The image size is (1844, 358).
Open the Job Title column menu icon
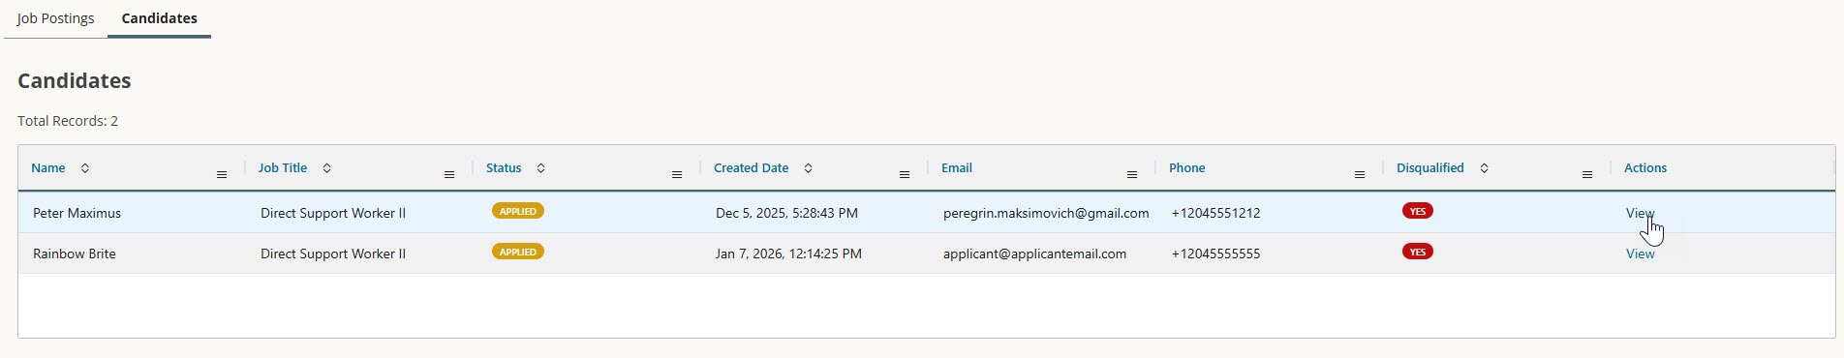coord(449,174)
